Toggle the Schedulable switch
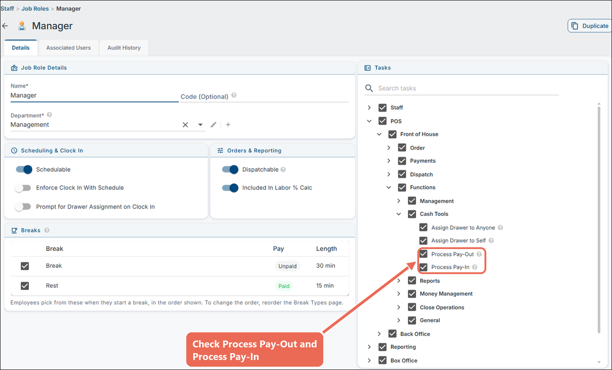This screenshot has height=370, width=612. [24, 169]
